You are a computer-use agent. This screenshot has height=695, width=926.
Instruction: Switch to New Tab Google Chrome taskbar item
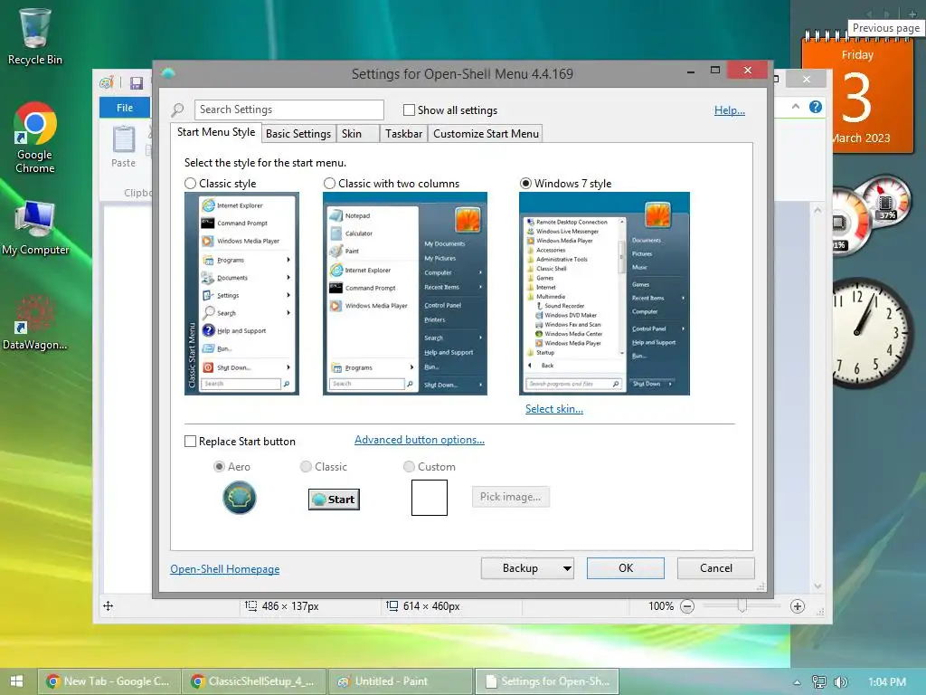pyautogui.click(x=109, y=681)
